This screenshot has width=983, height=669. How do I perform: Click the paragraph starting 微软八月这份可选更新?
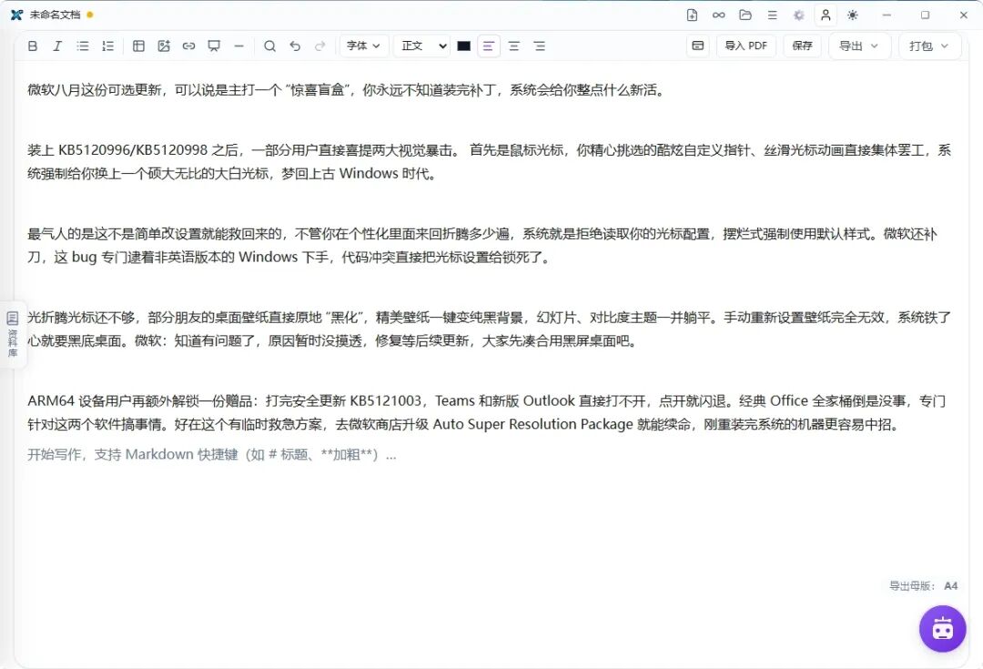point(346,90)
